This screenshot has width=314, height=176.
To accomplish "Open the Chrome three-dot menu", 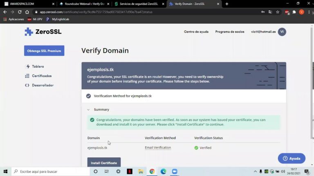I will [x=309, y=12].
